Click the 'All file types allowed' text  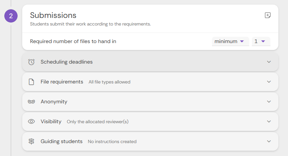[109, 82]
